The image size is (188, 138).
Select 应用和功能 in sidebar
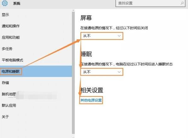pyautogui.click(x=11, y=37)
